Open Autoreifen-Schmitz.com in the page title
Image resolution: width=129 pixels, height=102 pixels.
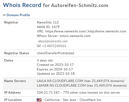point(80,5)
